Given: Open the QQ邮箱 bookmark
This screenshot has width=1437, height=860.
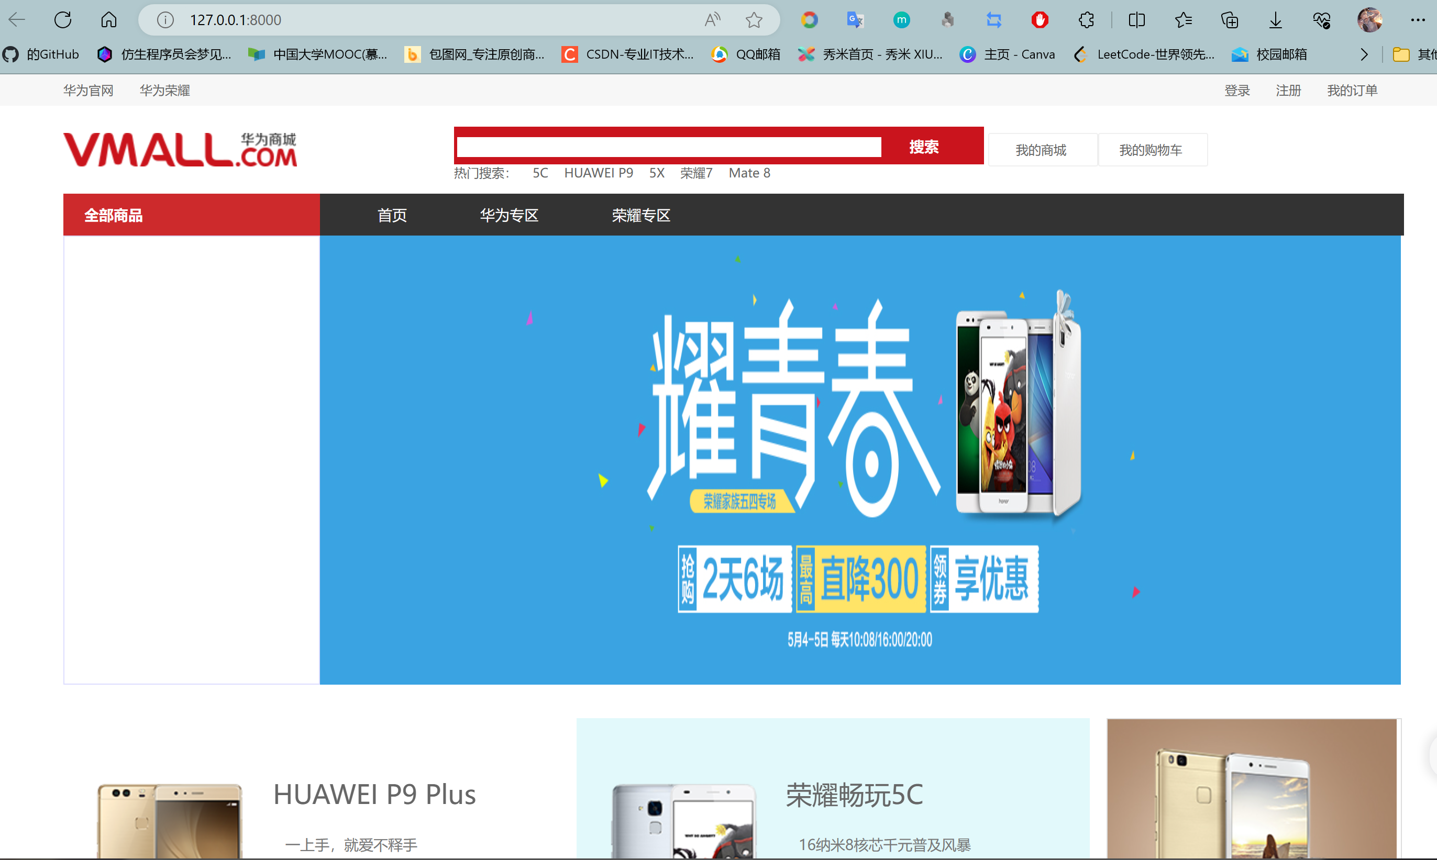Looking at the screenshot, I should 745,54.
